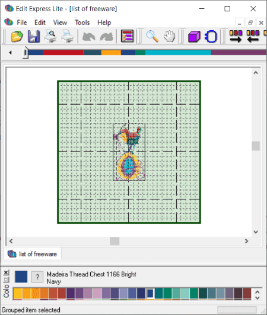Close the inner document with the gray X
This screenshot has height=315, width=267.
(261, 22)
